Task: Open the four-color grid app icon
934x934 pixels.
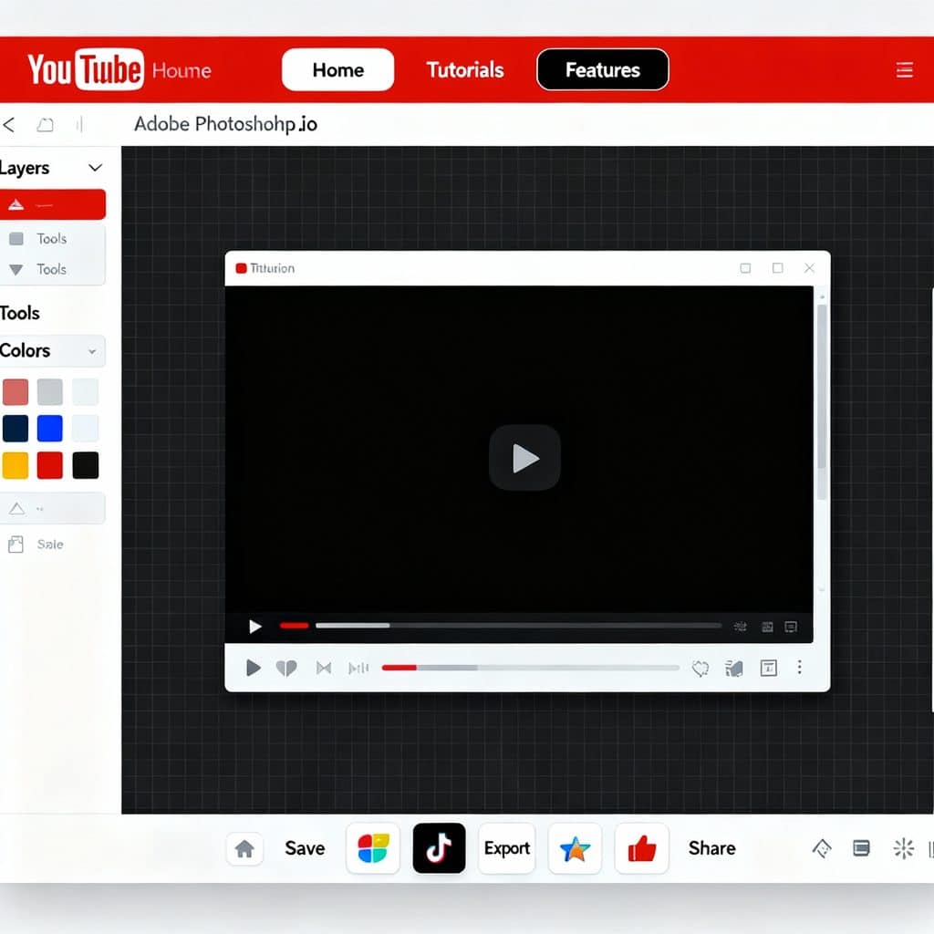Action: (373, 848)
